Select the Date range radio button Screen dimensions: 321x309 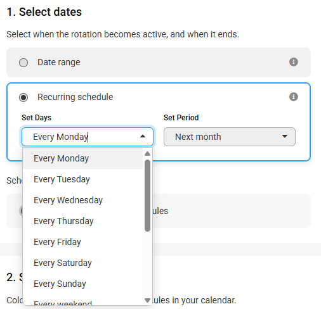point(23,63)
